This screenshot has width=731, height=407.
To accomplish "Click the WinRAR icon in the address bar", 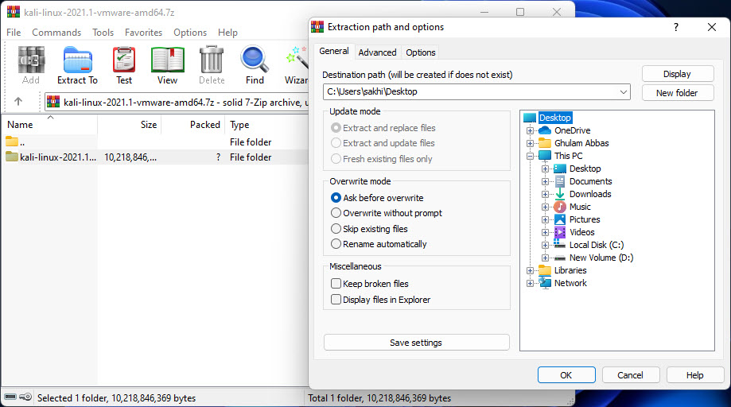I will (53, 102).
